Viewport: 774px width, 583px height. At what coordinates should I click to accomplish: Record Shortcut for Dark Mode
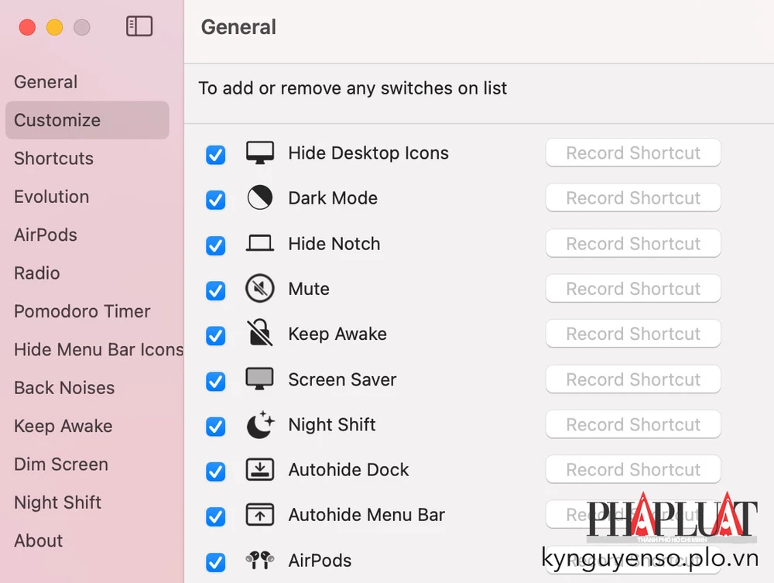coord(633,198)
